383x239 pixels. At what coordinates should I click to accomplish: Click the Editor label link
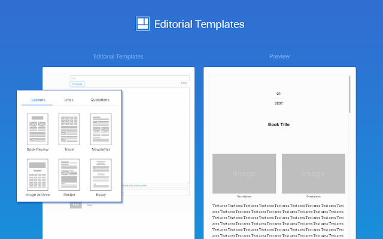[184, 83]
